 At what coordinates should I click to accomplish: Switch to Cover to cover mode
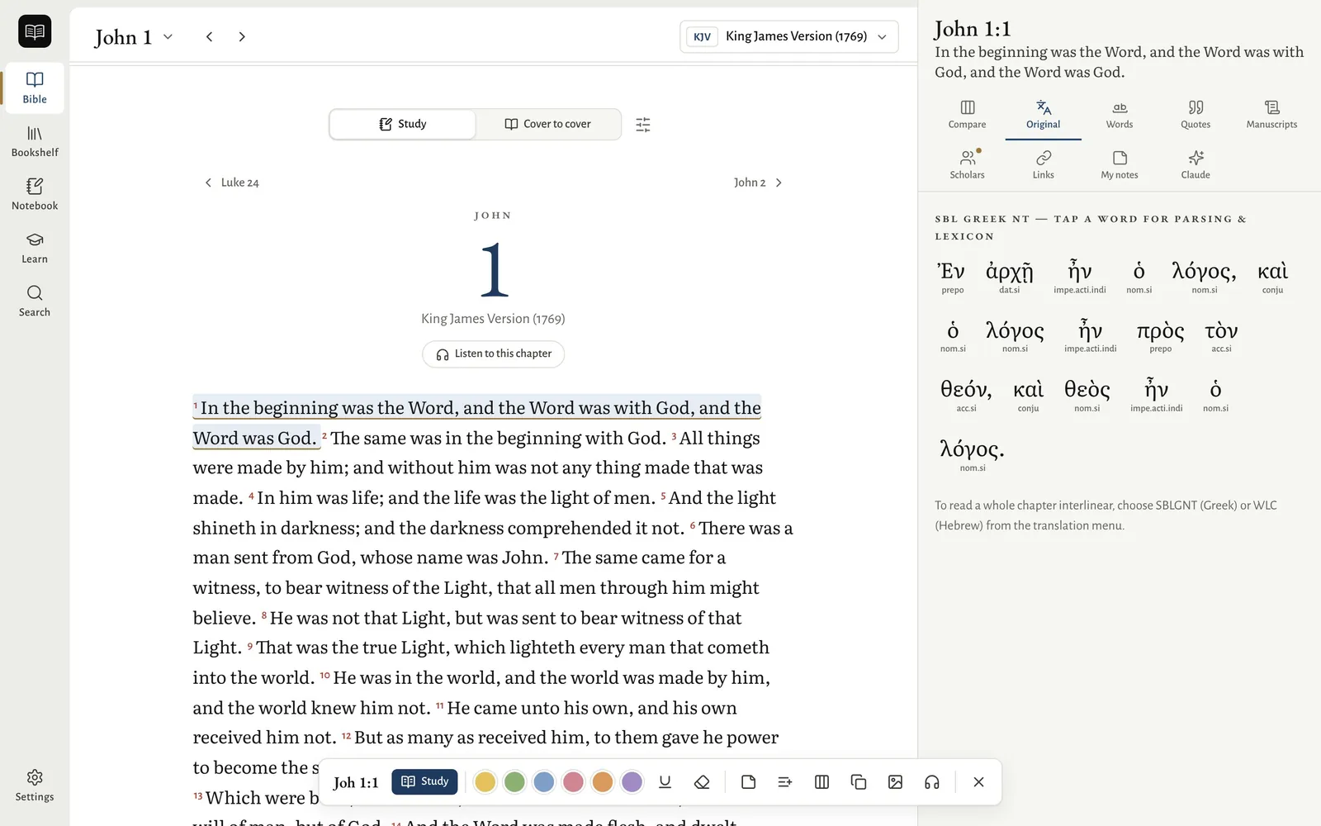point(548,124)
